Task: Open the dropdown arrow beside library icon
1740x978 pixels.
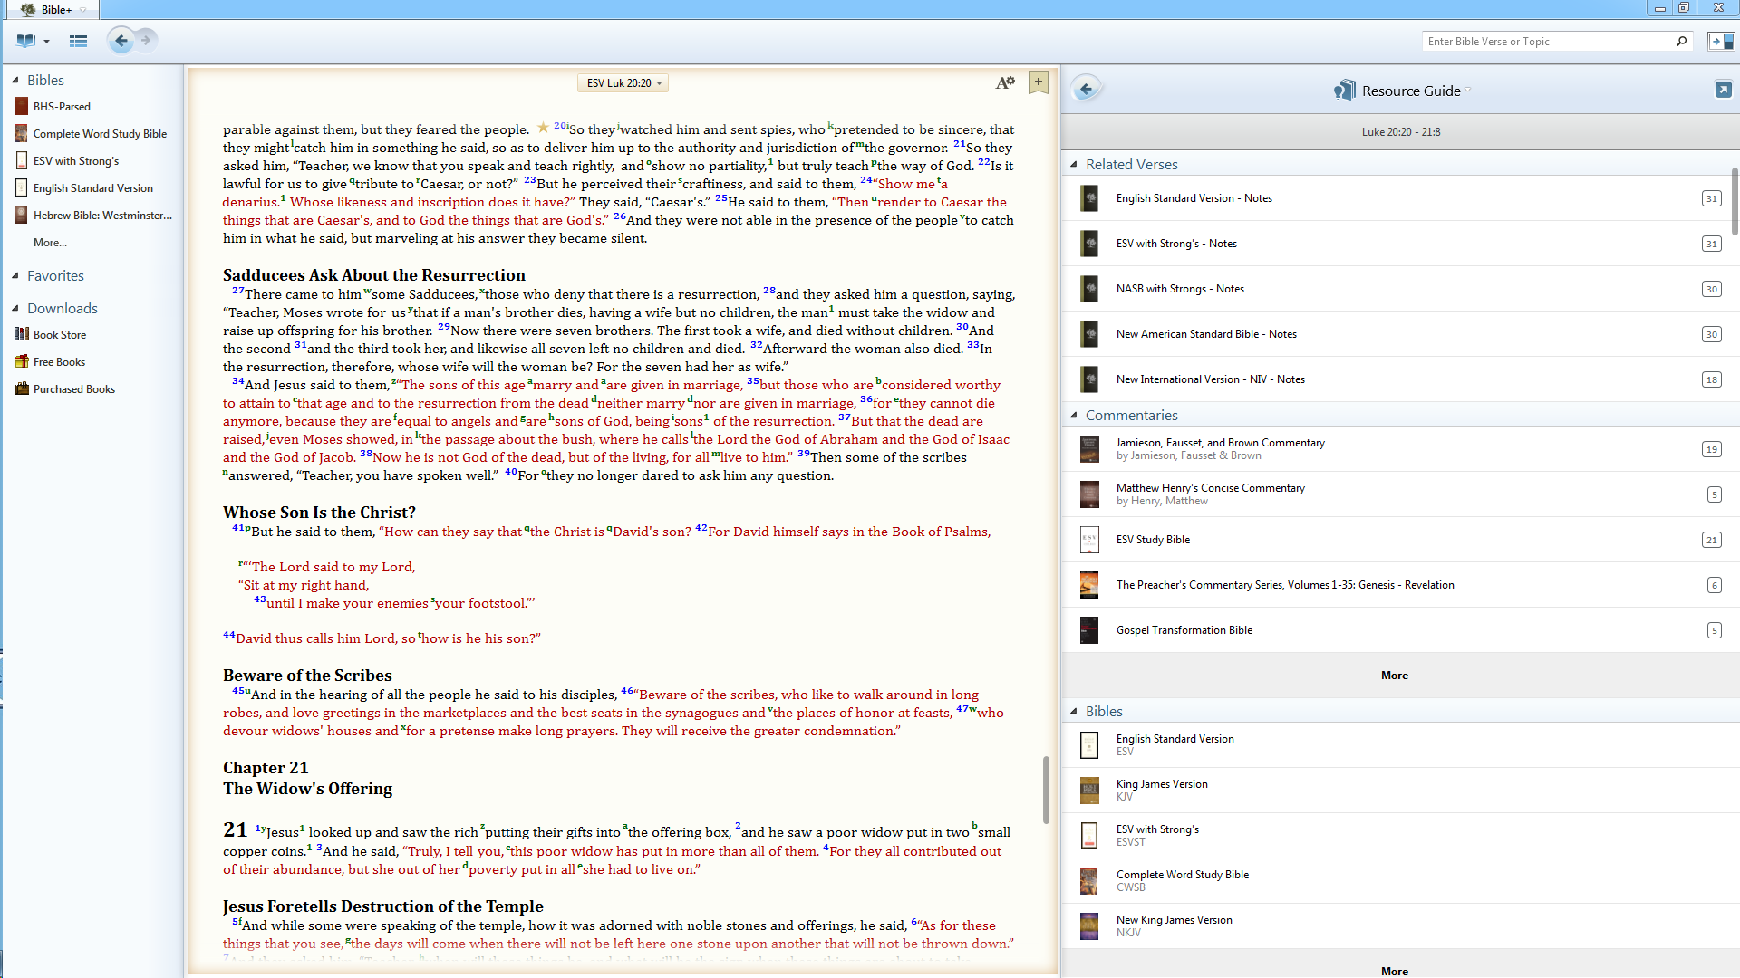Action: pyautogui.click(x=46, y=42)
